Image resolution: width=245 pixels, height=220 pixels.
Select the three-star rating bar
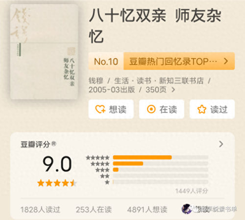point(161,170)
